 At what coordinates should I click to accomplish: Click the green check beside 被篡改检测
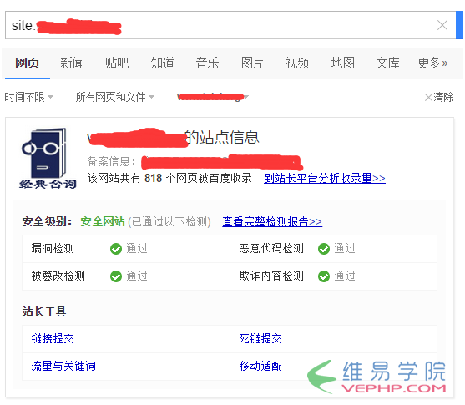(116, 276)
